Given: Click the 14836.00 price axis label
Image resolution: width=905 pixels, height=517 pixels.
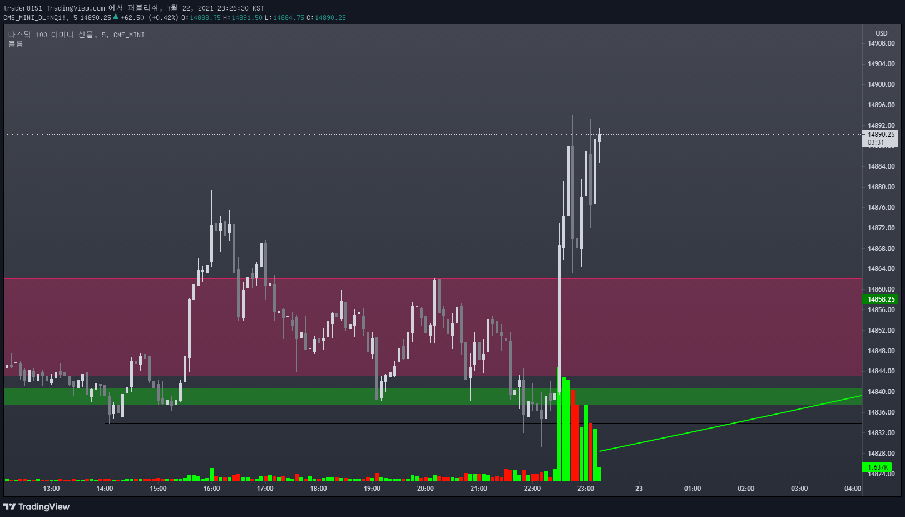Looking at the screenshot, I should (x=881, y=412).
